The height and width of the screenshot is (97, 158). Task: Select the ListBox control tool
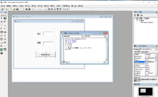pyautogui.click(x=5, y=32)
